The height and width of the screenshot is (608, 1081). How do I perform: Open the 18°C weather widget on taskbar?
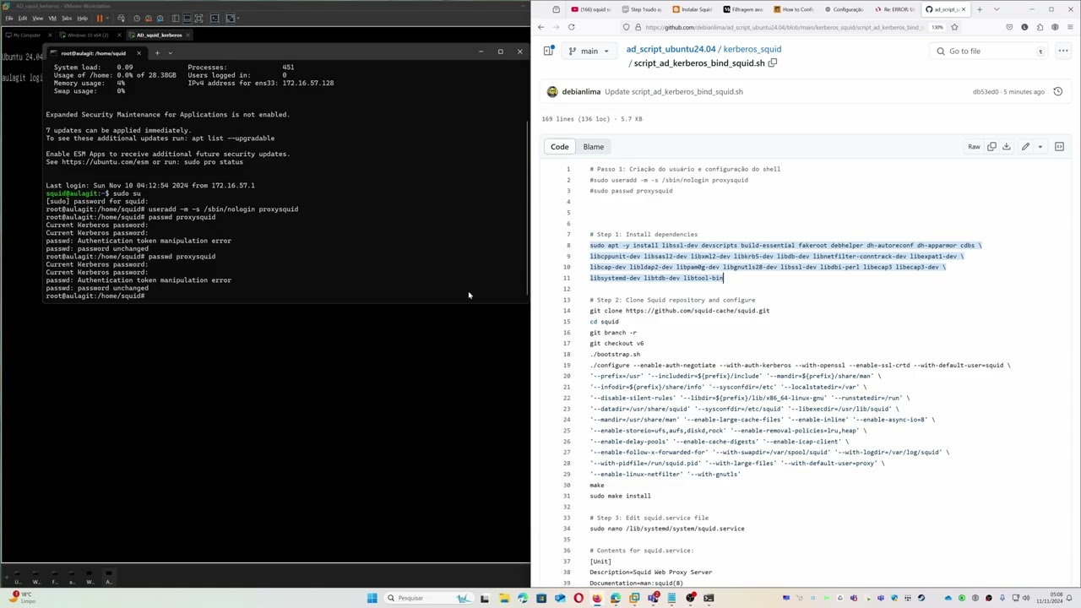pyautogui.click(x=21, y=598)
